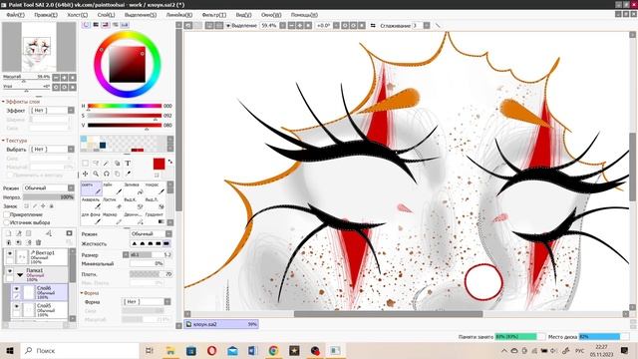Open File Explorer from taskbar

(170, 350)
